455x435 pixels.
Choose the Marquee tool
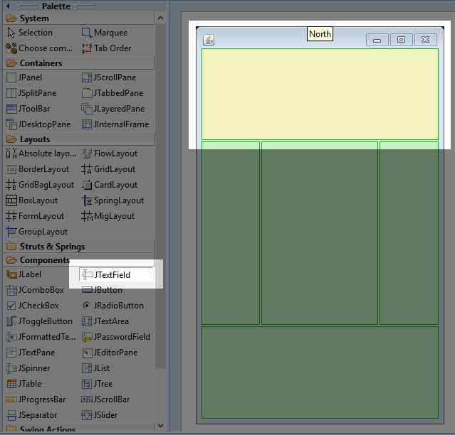pos(105,33)
